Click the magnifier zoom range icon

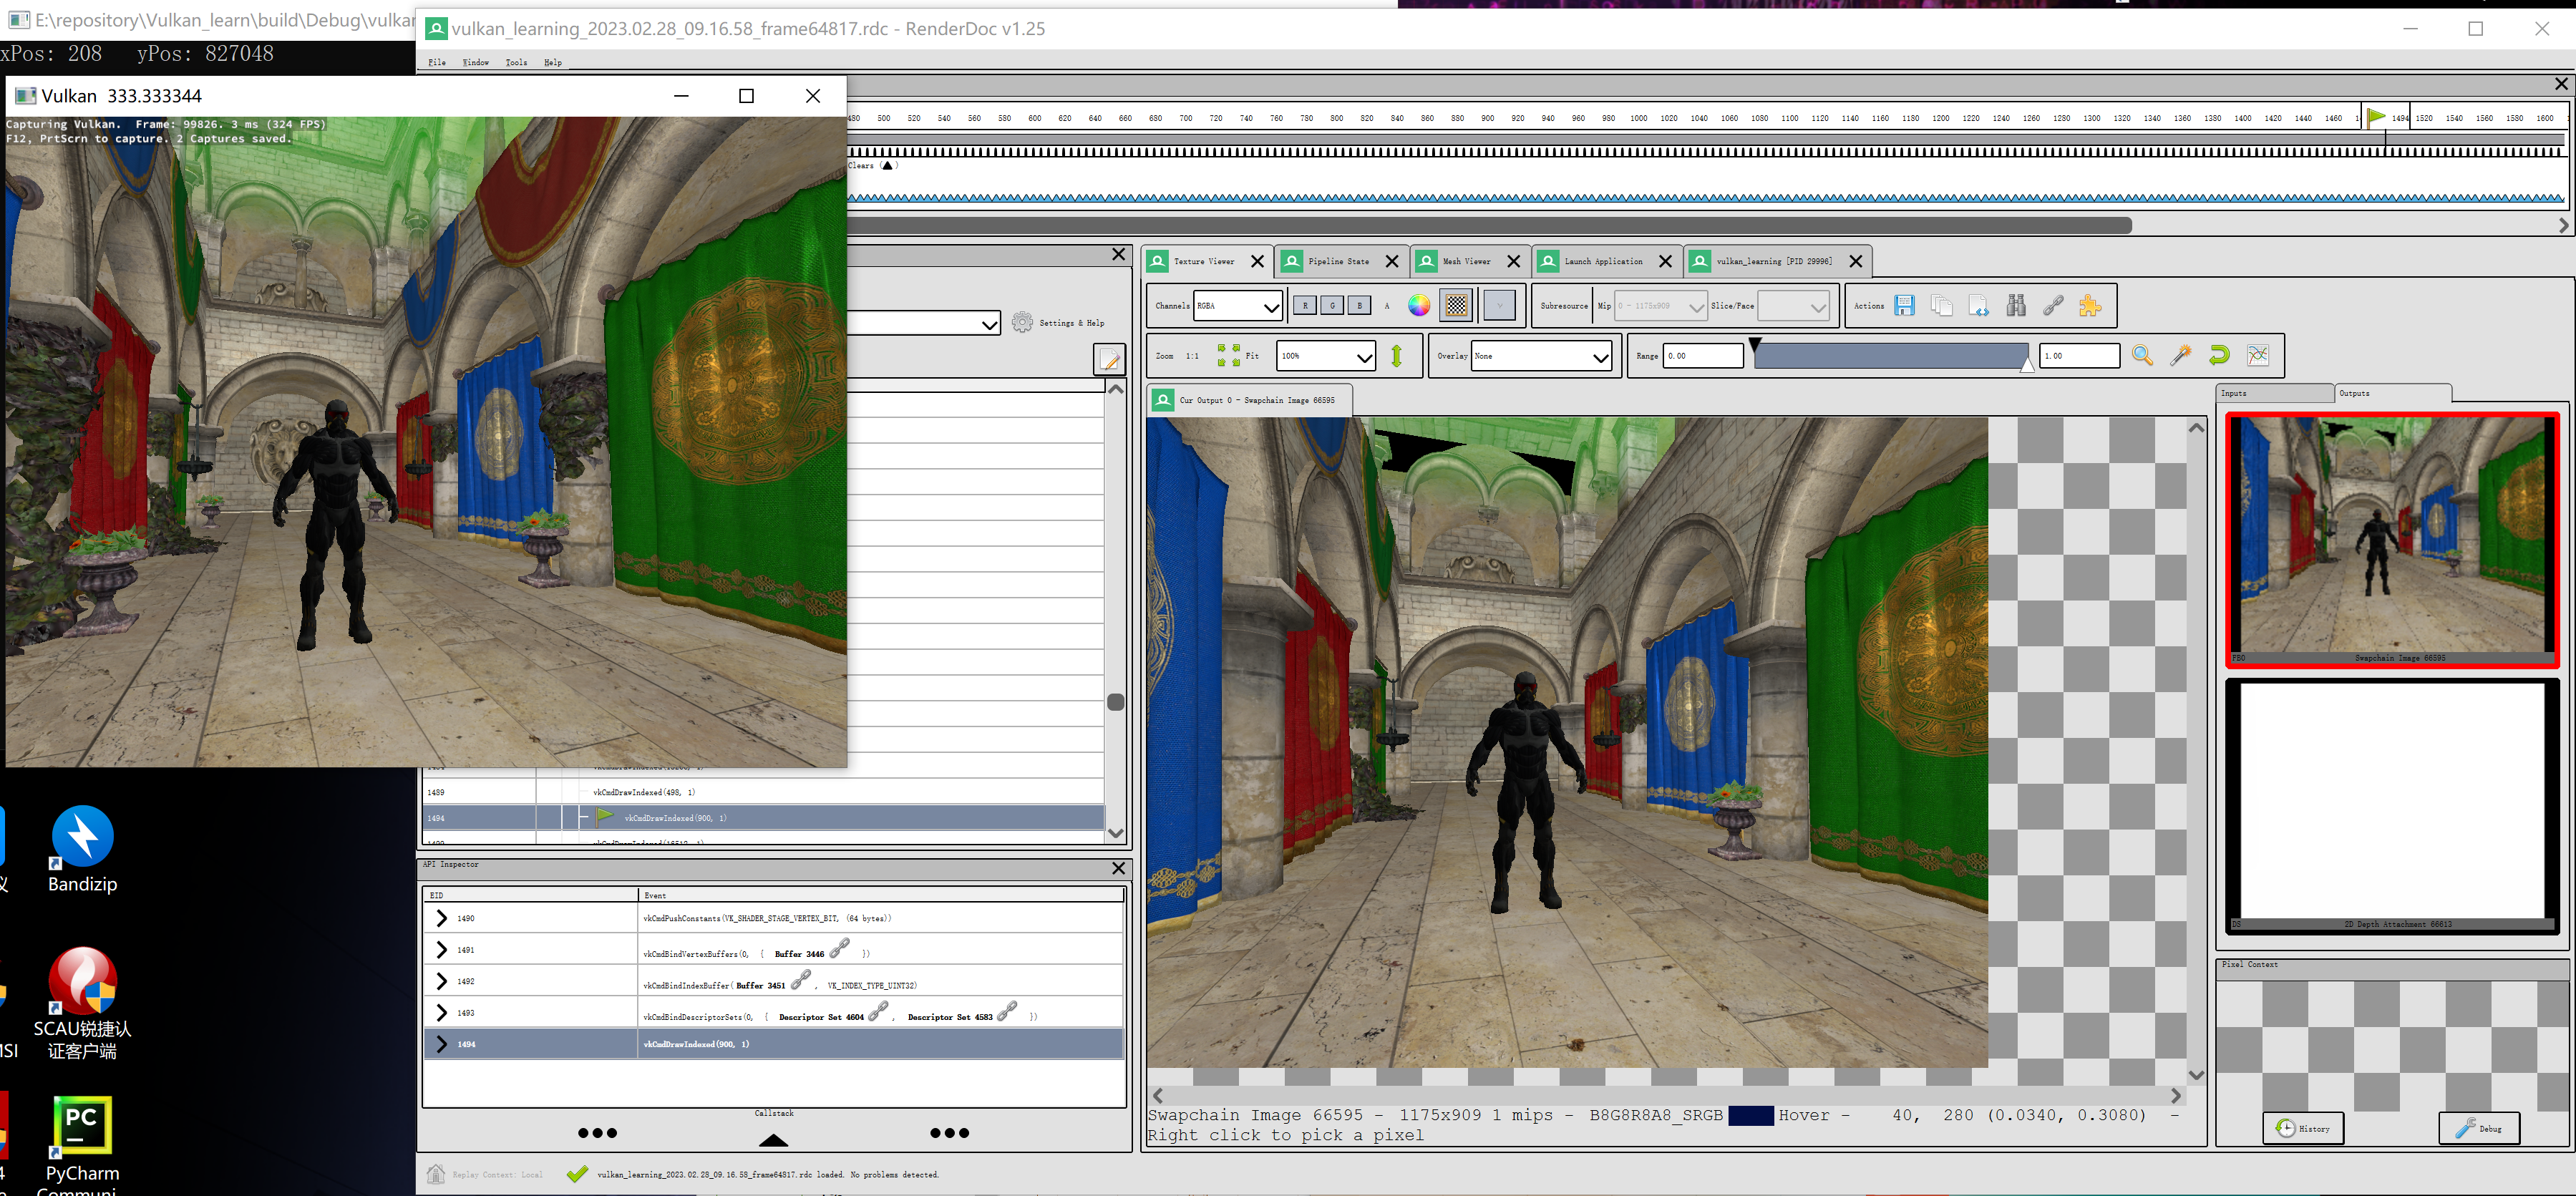tap(2142, 355)
